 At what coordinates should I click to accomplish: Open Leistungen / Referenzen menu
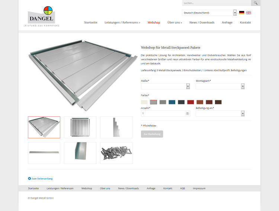click(122, 22)
